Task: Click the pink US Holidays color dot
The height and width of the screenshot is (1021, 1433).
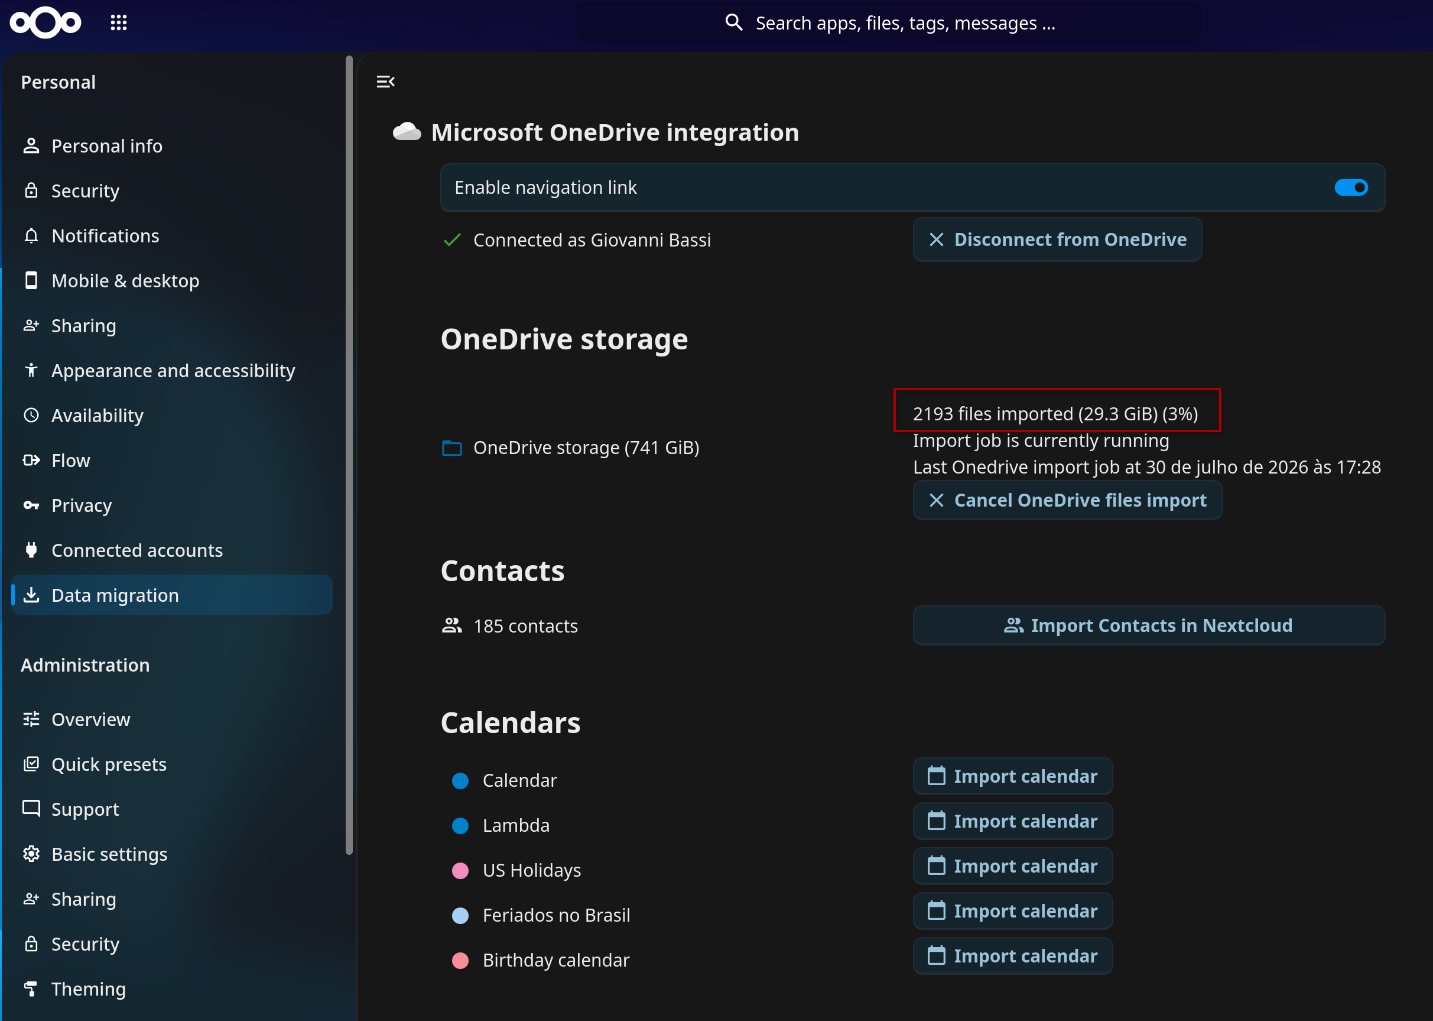Action: 460,870
